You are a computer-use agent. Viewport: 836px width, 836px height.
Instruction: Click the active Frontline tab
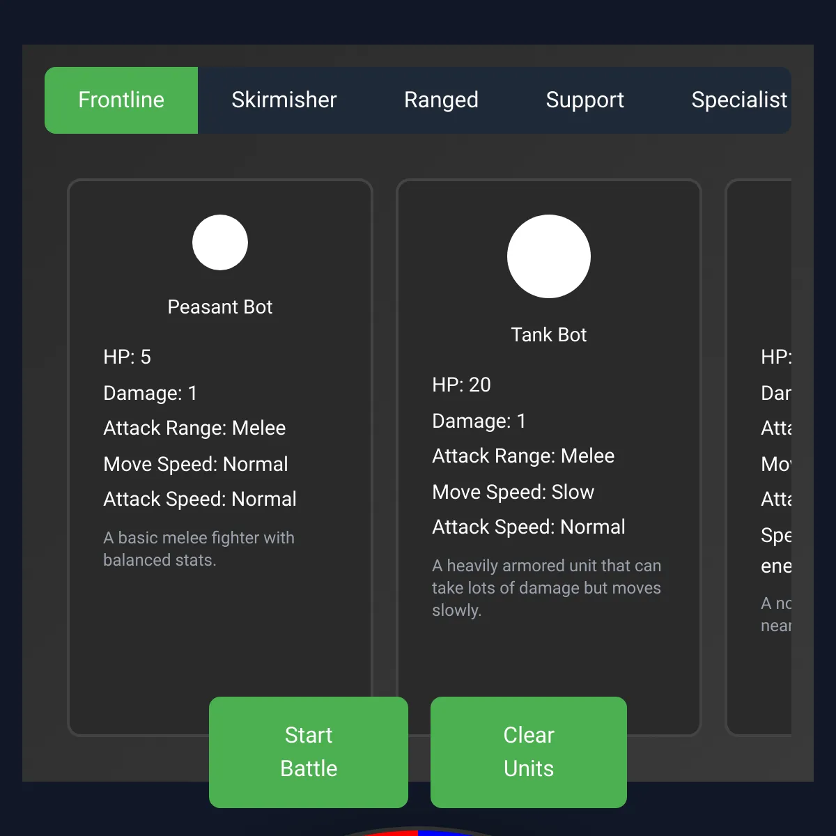tap(121, 100)
